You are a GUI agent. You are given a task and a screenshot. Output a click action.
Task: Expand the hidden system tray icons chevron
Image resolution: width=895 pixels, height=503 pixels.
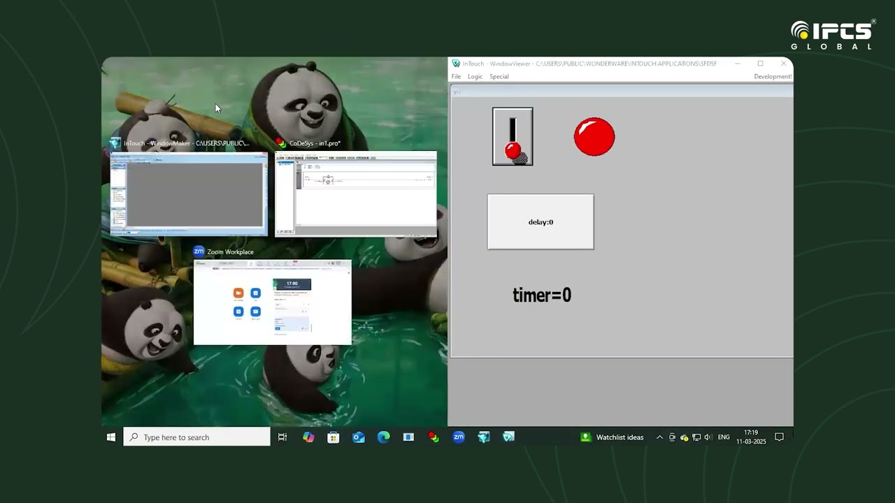(659, 437)
